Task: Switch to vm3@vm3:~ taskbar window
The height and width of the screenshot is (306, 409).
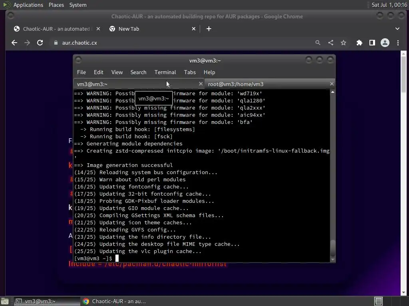Action: coord(47,301)
